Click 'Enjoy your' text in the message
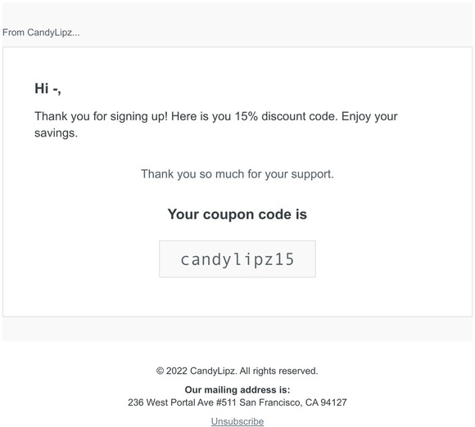 pos(369,116)
